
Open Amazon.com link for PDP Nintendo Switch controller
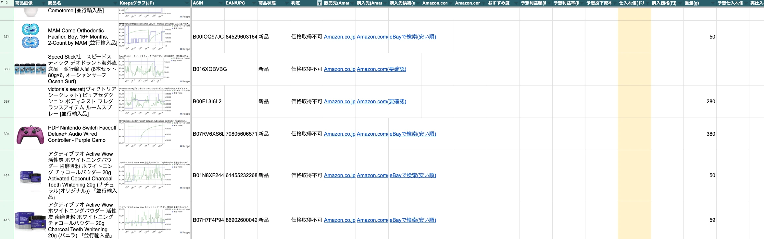pyautogui.click(x=372, y=134)
